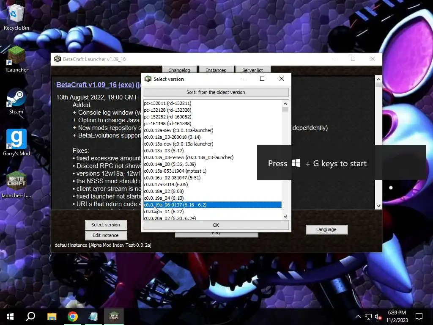Select version c0.0.18a_02 (6.08)
Screen dimensions: 433x325
212,191
